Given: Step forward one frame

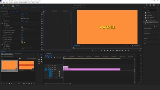Looking at the screenshot, I should (x=110, y=50).
